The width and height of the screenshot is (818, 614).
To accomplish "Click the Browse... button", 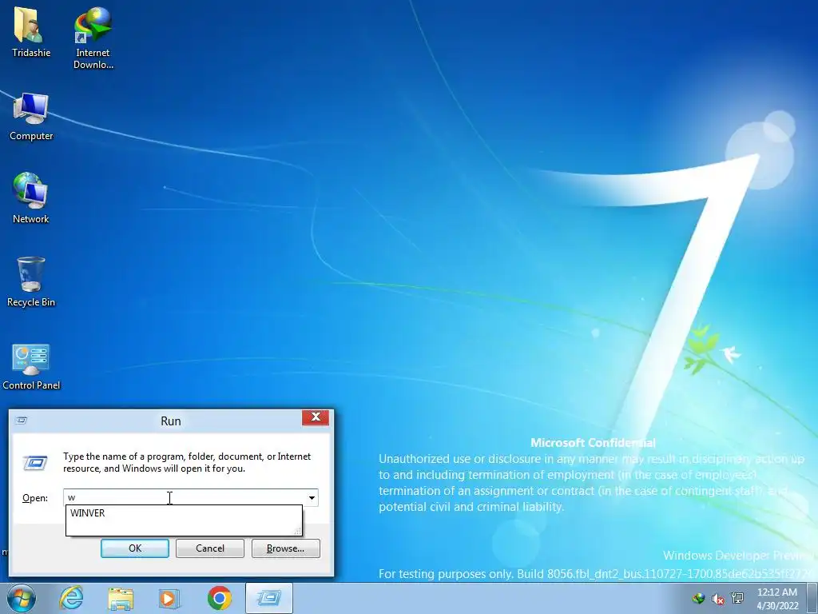I will [x=285, y=548].
